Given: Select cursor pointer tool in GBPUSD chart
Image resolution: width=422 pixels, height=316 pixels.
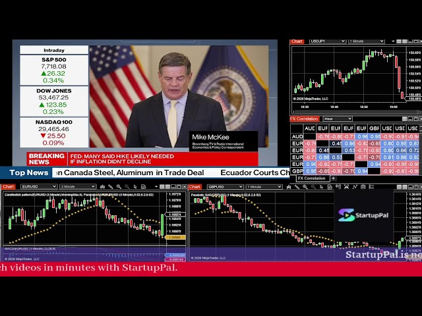Looking at the screenshot, I should (321, 187).
